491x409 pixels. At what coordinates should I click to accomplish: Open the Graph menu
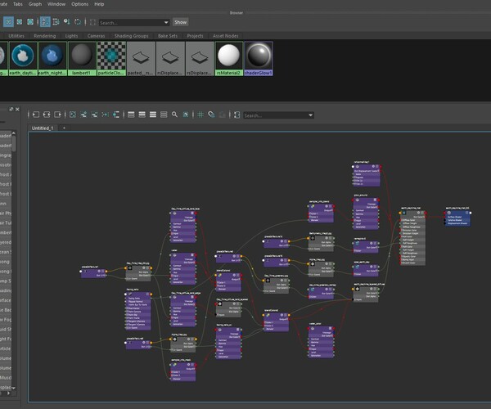[35, 4]
